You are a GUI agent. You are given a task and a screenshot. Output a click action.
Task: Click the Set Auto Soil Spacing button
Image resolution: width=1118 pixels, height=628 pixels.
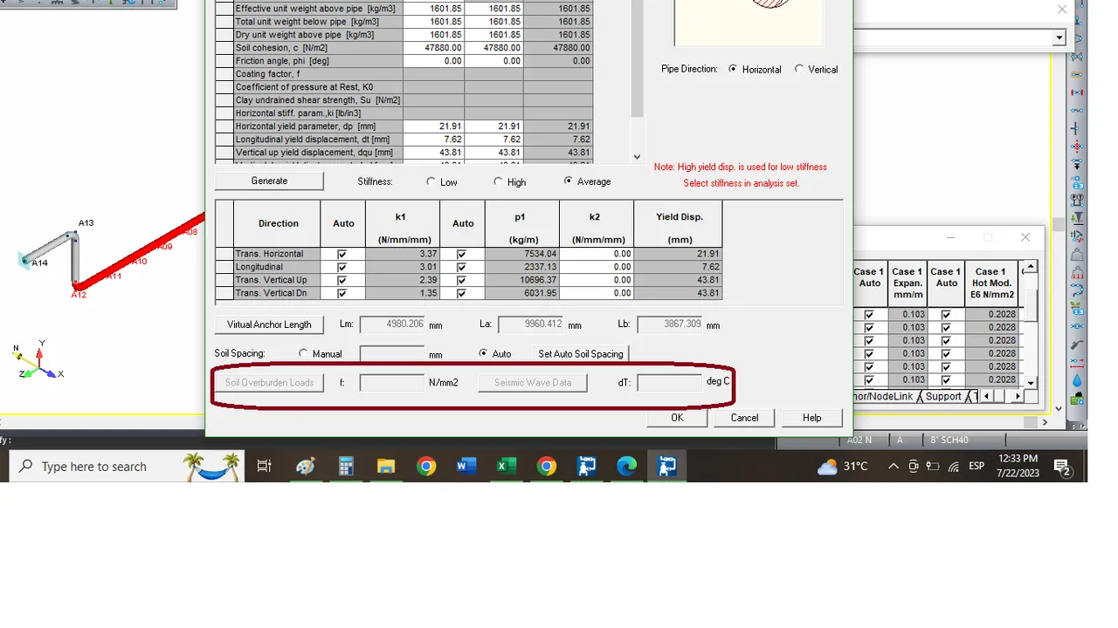[581, 353]
